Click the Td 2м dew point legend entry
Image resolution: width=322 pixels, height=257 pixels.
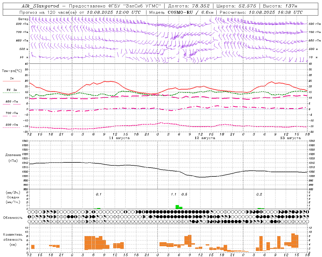click(12, 90)
